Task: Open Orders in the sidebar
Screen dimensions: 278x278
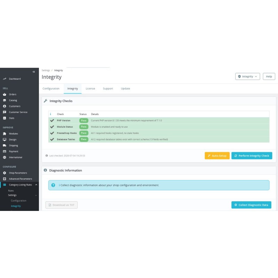Action: pos(13,94)
